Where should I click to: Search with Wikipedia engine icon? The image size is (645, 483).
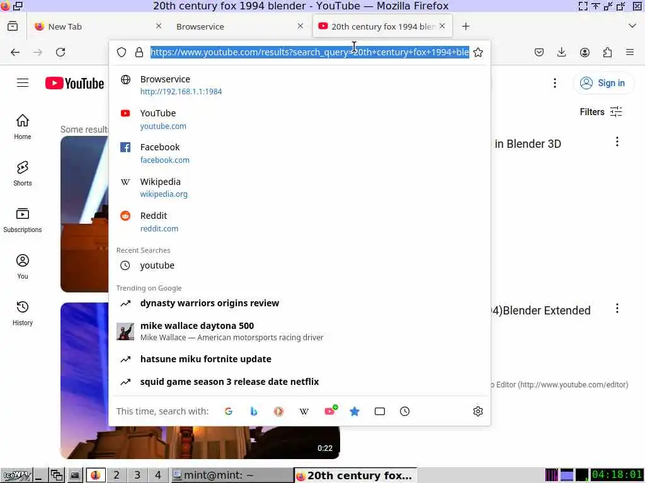pyautogui.click(x=304, y=411)
